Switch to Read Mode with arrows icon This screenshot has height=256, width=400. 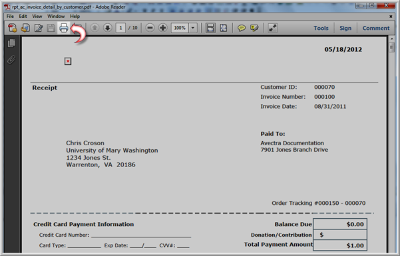272,28
